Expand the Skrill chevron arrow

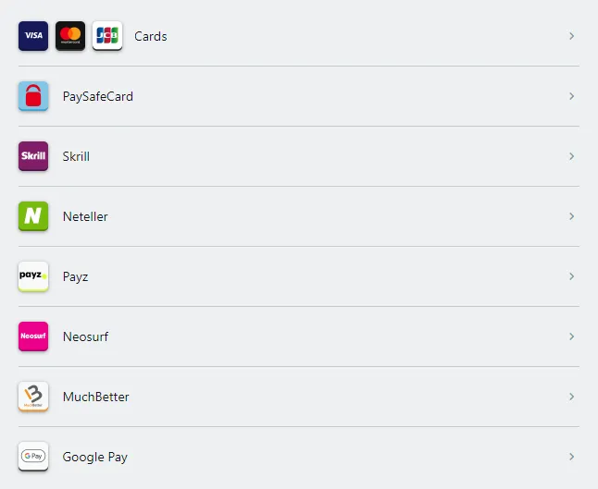[571, 156]
